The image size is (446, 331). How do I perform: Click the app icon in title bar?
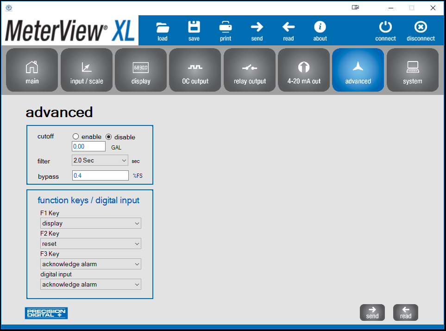[9, 8]
